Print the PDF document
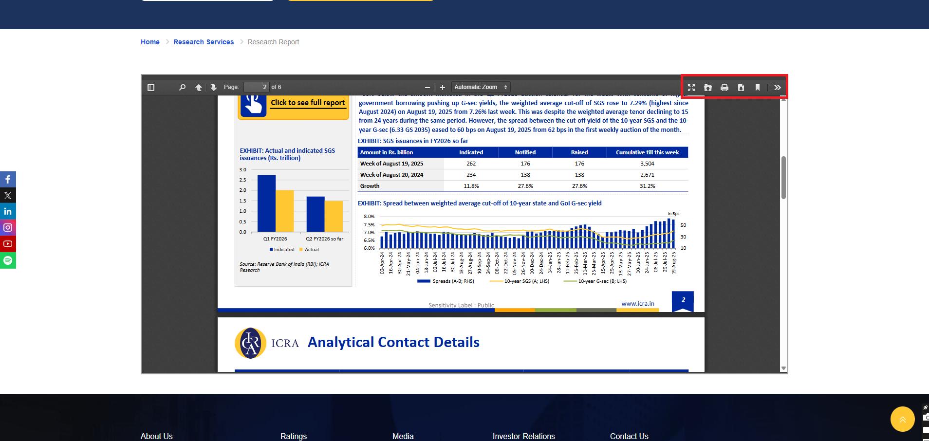 (x=725, y=88)
